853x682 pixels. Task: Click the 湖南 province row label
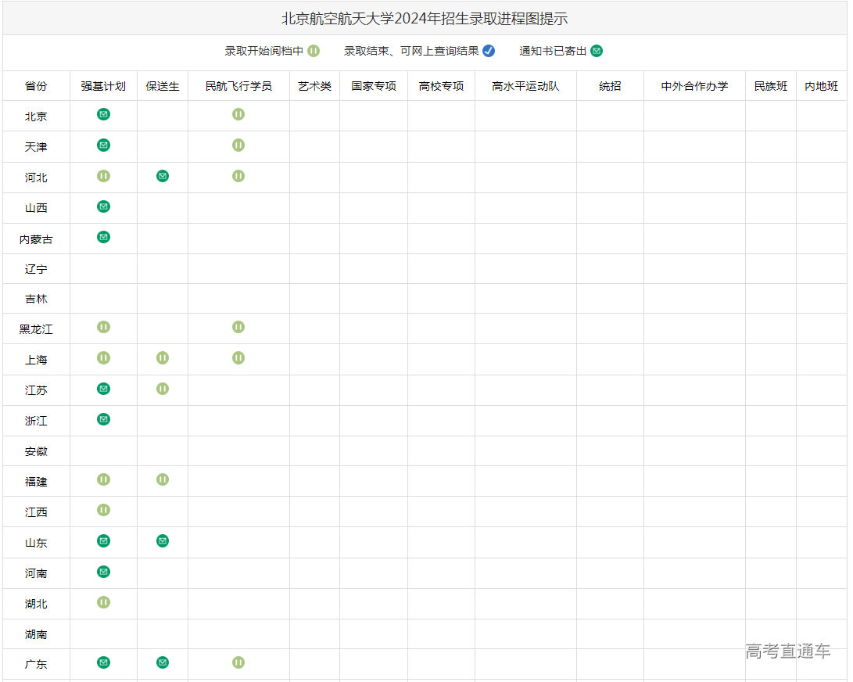coord(36,634)
